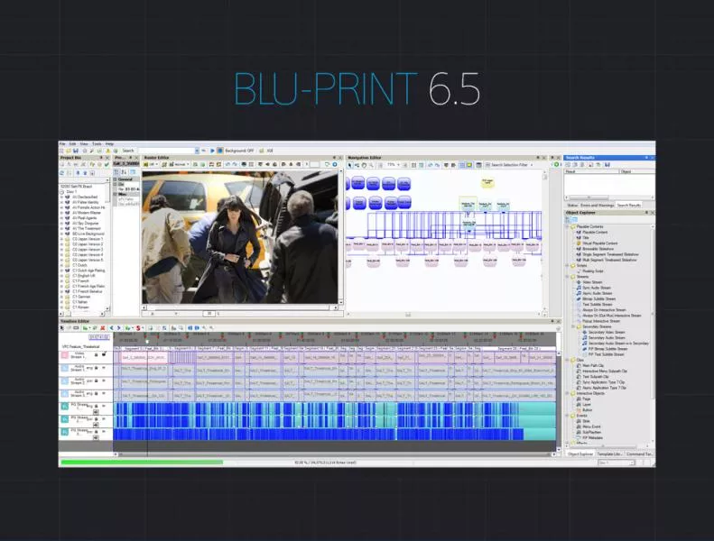Toggle the lock on Audio Stream 2 track
Image resolution: width=714 pixels, height=541 pixels.
coord(96,381)
